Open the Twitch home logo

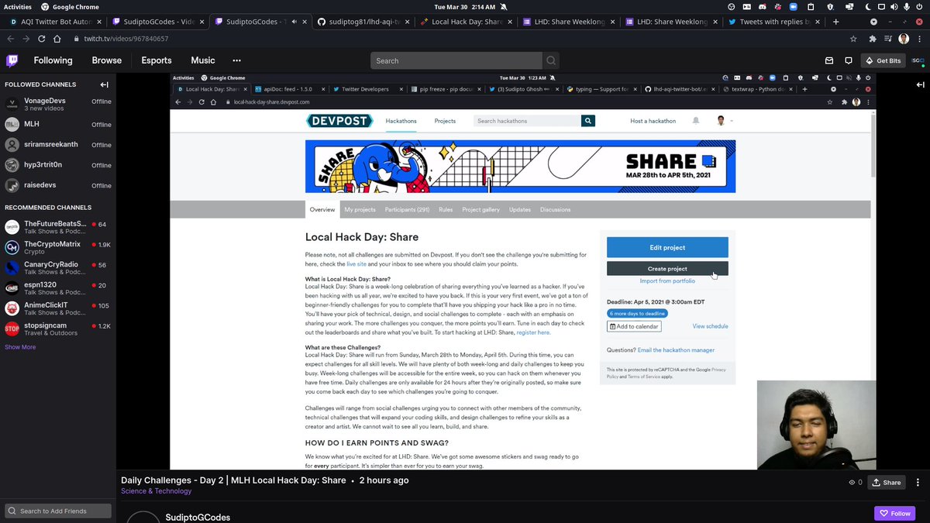[x=12, y=60]
